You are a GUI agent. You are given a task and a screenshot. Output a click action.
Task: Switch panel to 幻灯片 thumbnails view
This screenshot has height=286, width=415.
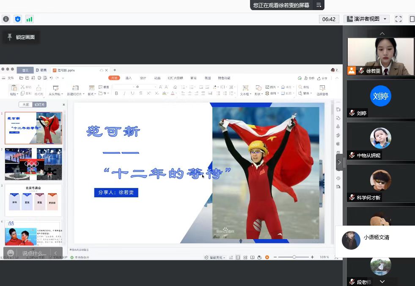click(x=40, y=105)
